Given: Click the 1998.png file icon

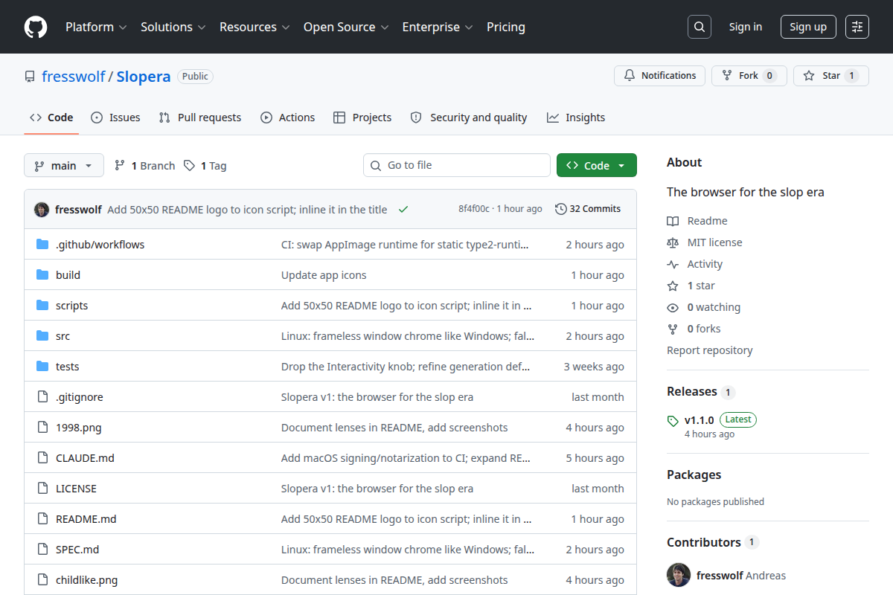Looking at the screenshot, I should pyautogui.click(x=42, y=427).
